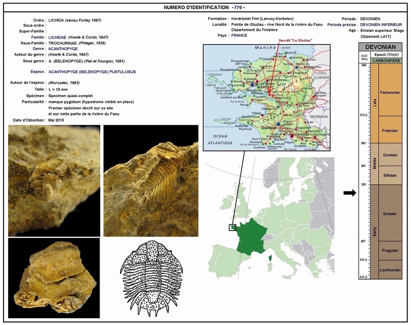Click France highlighted on the Europe map
This screenshot has height=325, width=411.
(252, 237)
